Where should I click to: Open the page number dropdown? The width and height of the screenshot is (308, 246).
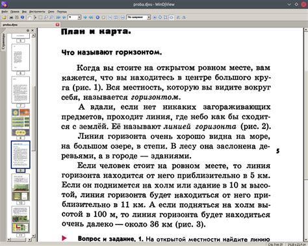(x=79, y=18)
